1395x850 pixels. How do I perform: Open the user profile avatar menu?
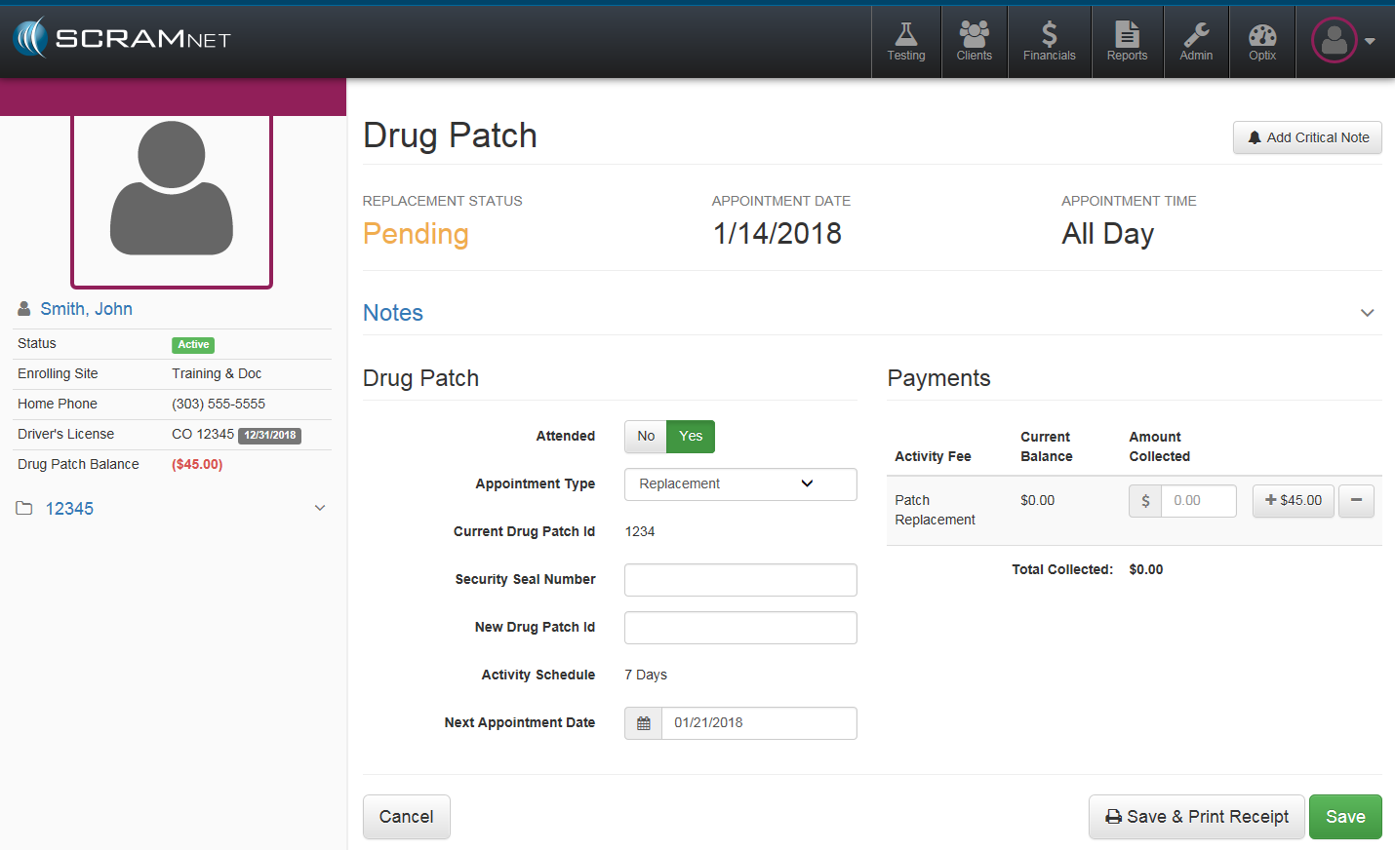point(1342,41)
